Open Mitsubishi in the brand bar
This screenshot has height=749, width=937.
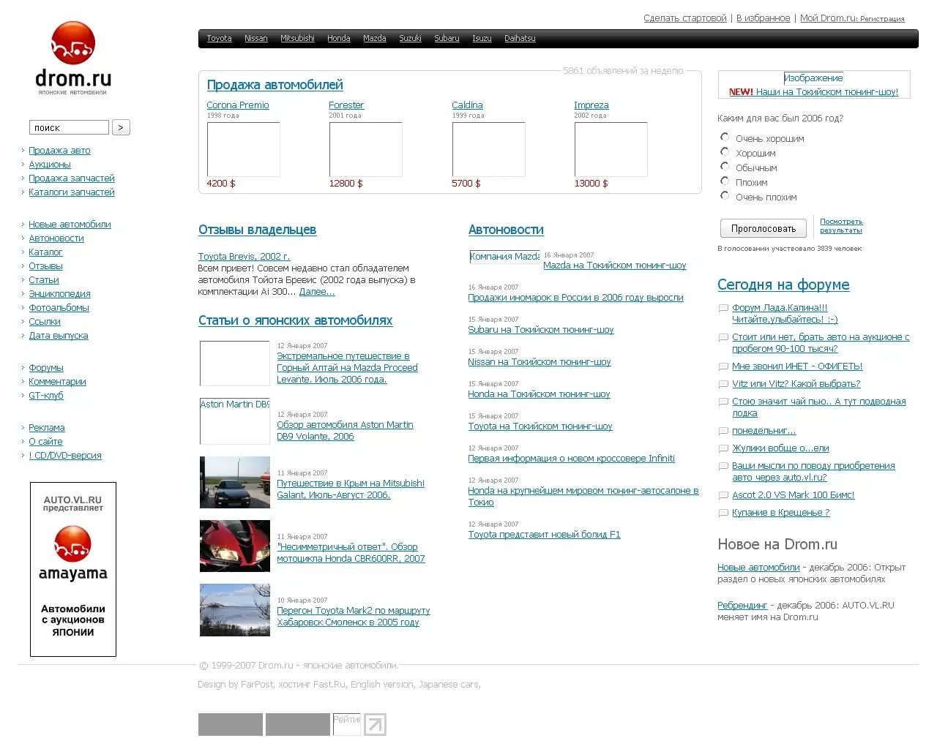[297, 38]
